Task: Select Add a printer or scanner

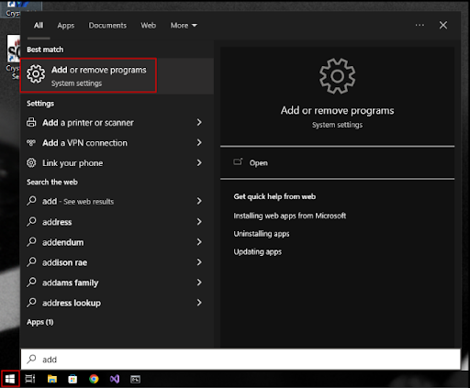Action: coord(88,123)
